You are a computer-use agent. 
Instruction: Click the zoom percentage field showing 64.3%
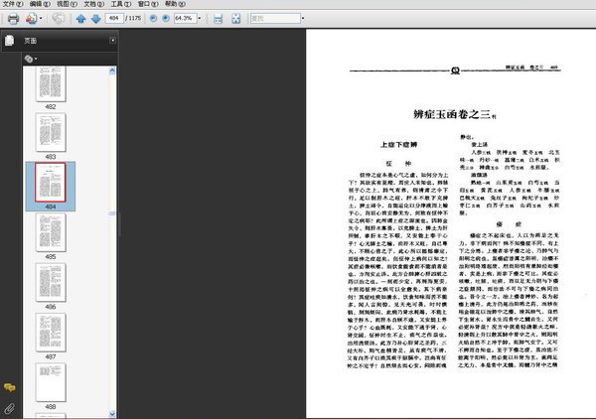(185, 18)
